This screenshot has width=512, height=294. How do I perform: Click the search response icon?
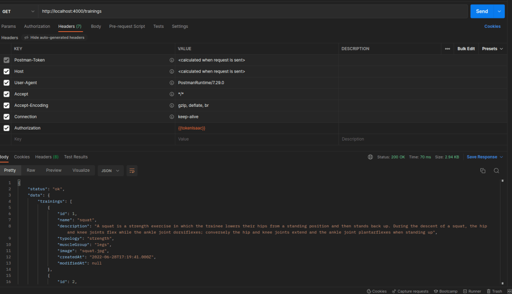coord(497,171)
